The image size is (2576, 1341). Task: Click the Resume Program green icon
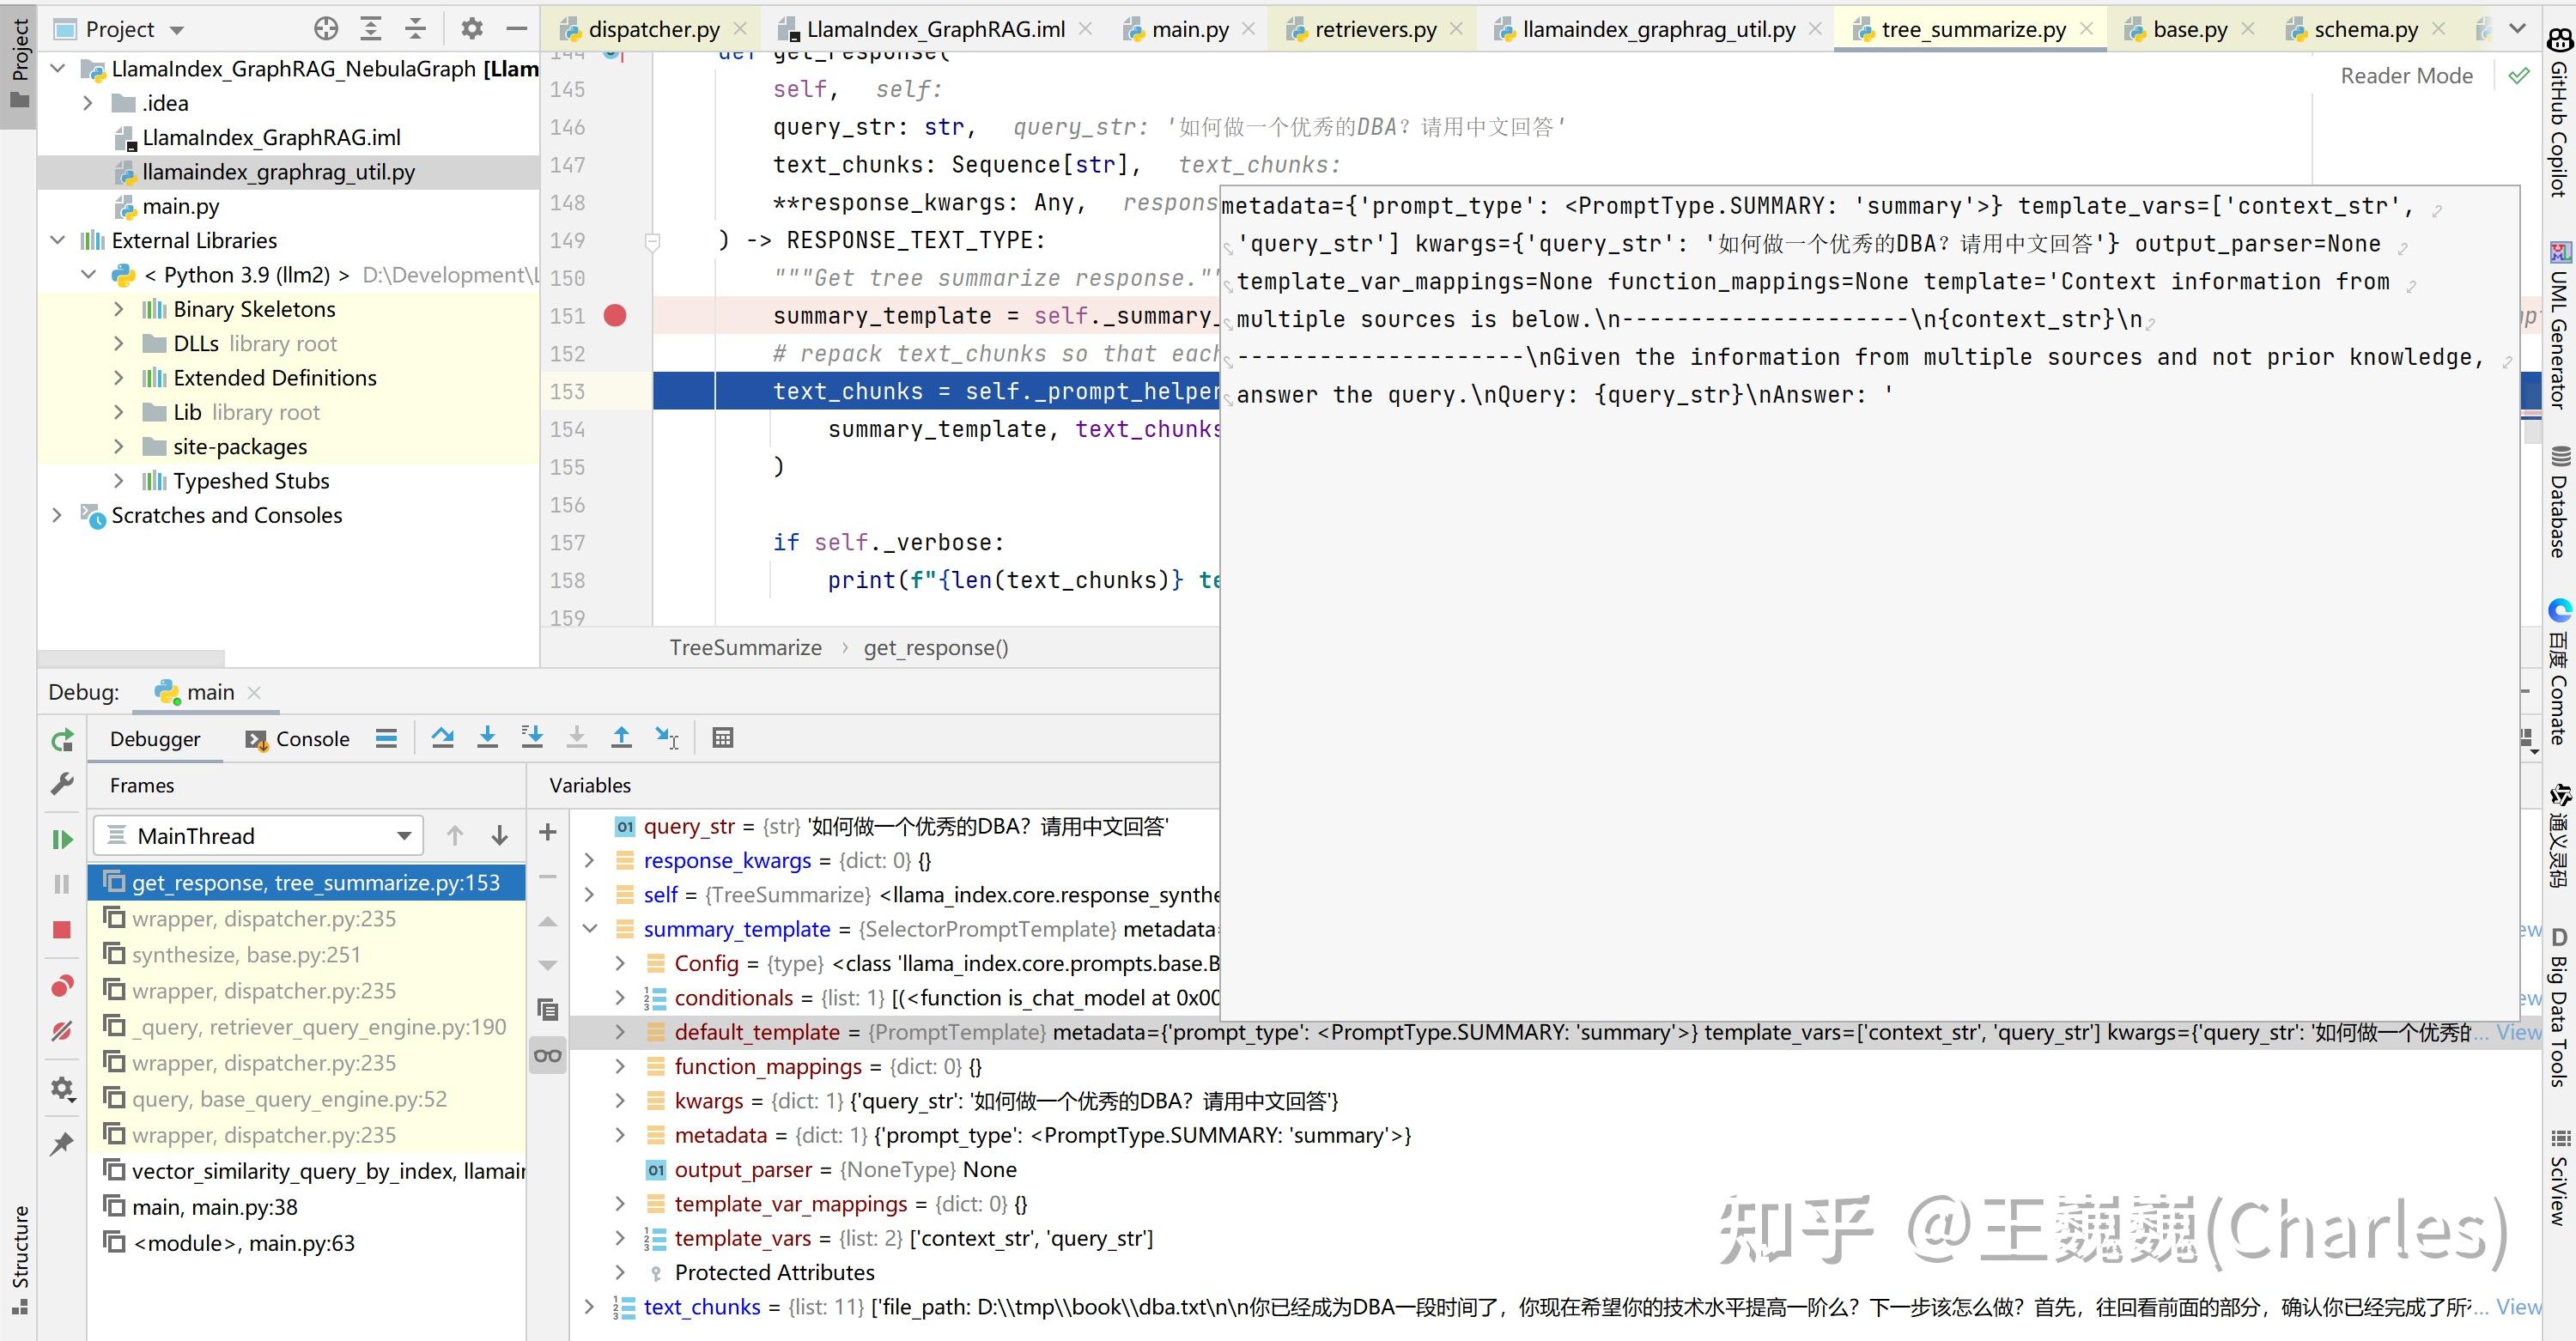coord(62,839)
